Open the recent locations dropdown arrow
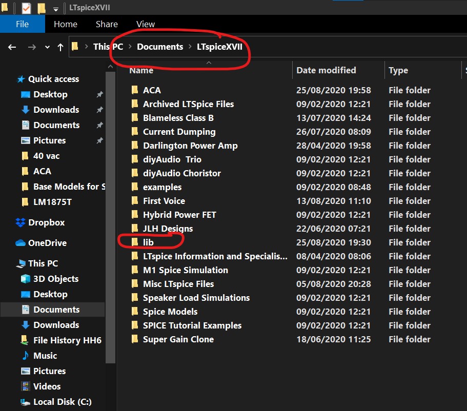467x411 pixels. 47,47
